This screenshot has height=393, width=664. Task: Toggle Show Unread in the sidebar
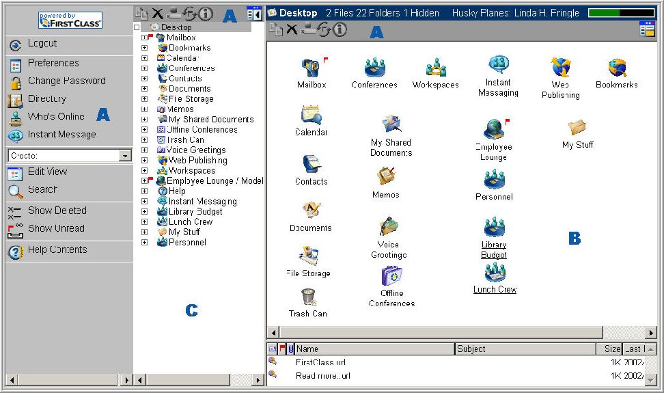tap(56, 228)
